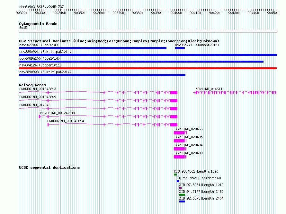286x214 pixels.
Task: Select the LYRM2 NM_020466 exon block
Action: [179, 133]
